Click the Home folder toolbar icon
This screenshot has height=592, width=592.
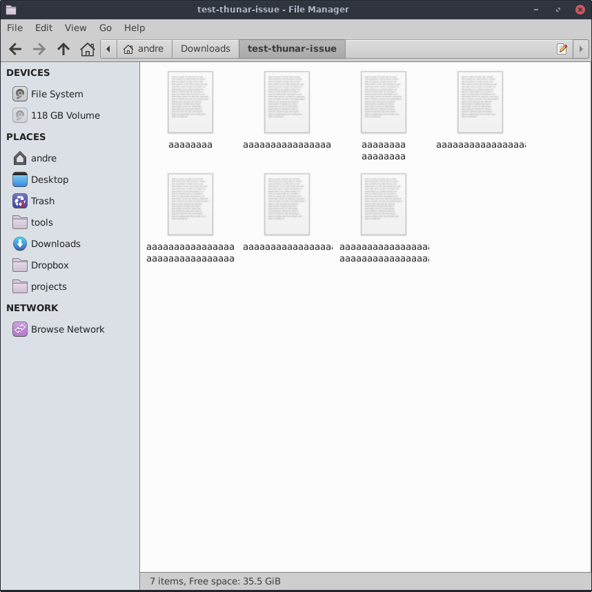click(87, 49)
